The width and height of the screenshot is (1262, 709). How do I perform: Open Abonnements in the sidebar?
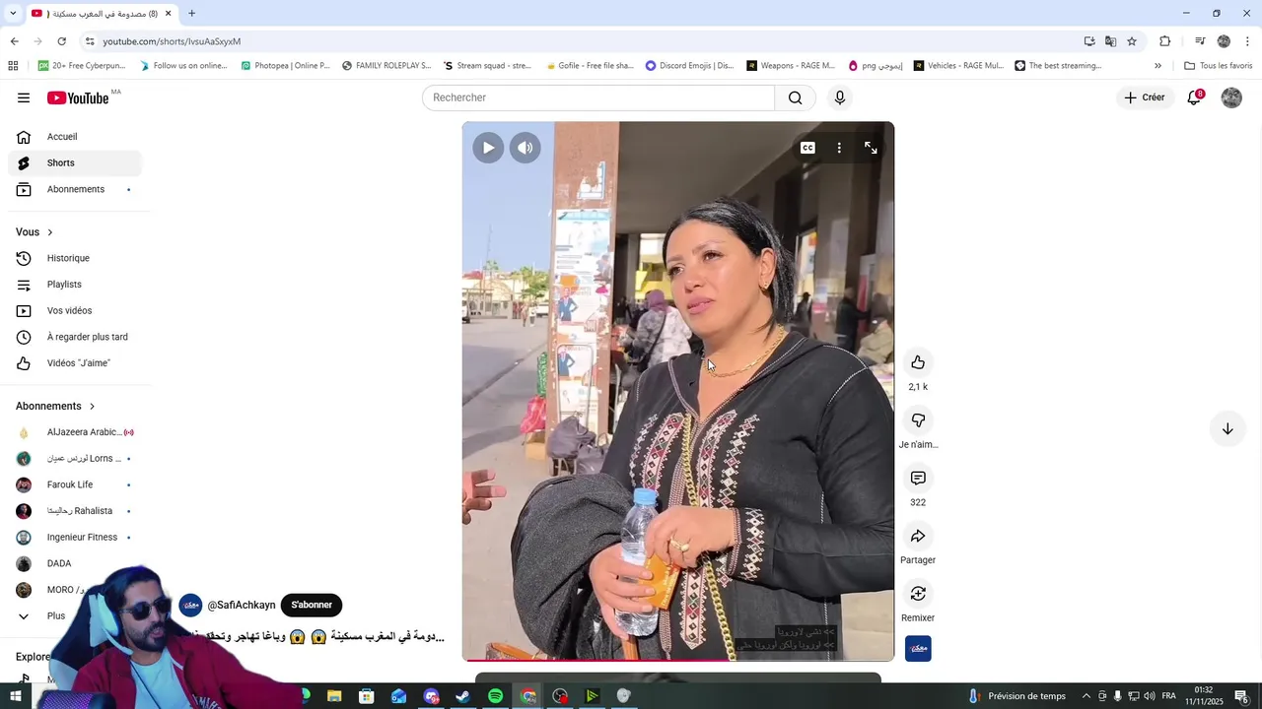tap(75, 189)
